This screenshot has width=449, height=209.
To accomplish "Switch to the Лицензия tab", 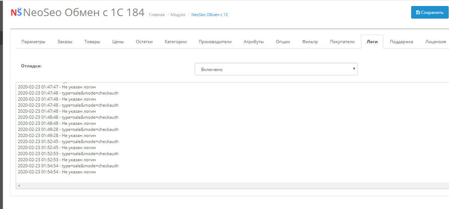I will coord(436,42).
